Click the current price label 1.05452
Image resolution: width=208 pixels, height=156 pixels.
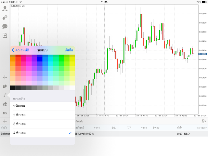click(202, 54)
